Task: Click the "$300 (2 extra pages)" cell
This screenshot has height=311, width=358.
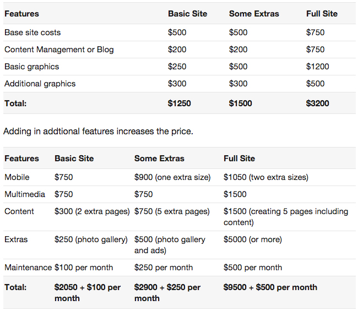Action: (x=92, y=211)
